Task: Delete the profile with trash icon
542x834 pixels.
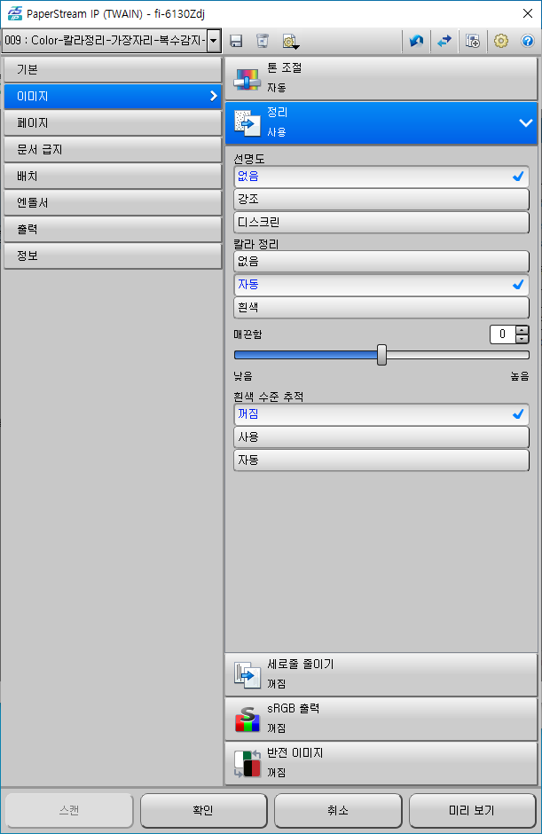Action: coord(263,41)
